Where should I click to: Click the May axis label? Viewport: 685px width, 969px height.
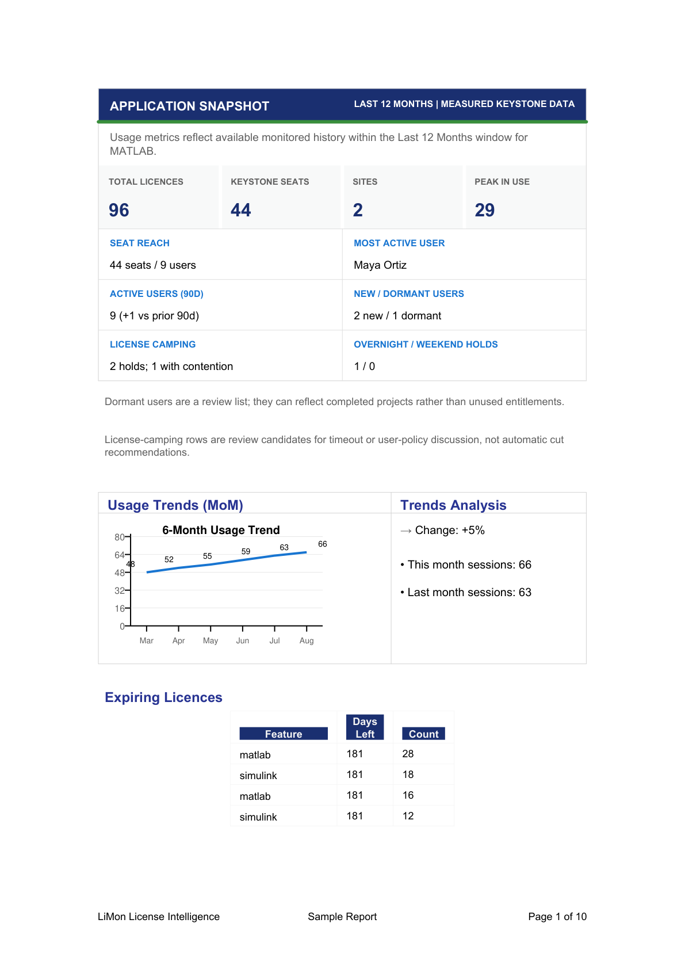pos(211,640)
